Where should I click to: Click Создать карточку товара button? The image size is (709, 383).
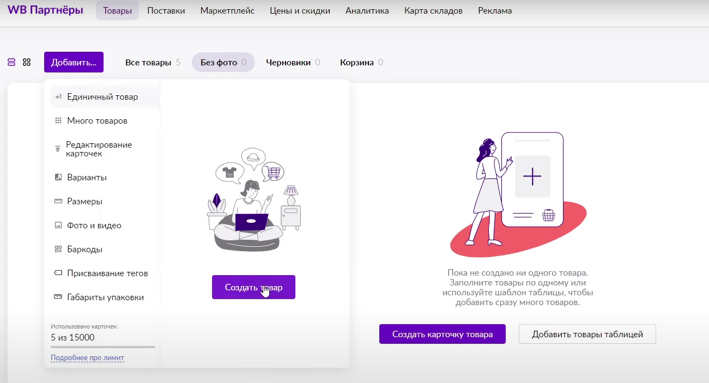point(443,334)
